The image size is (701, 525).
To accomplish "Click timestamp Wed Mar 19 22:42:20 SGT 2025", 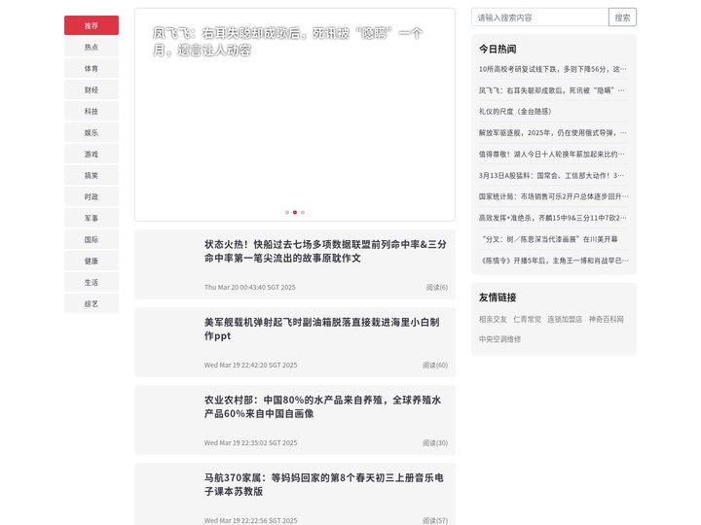I will [250, 365].
